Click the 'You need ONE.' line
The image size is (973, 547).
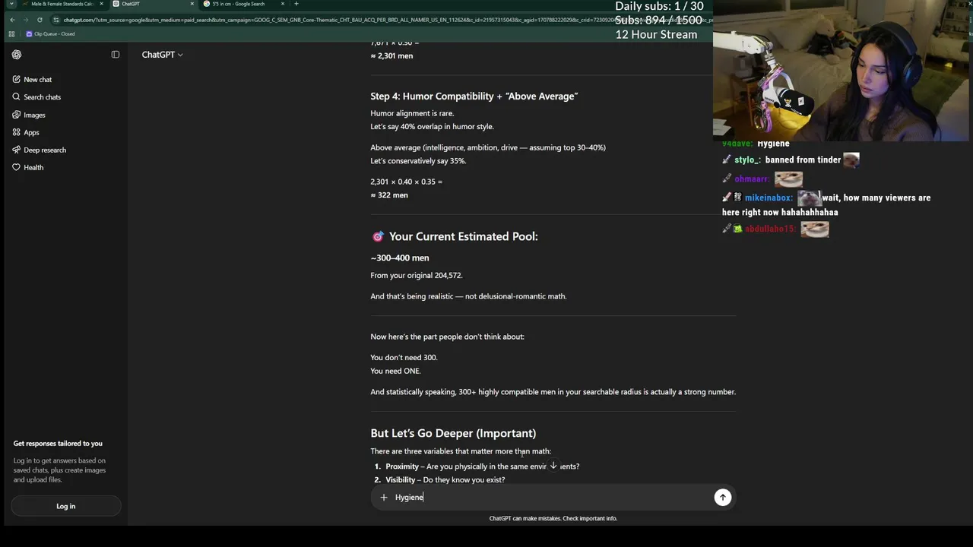[x=395, y=371]
